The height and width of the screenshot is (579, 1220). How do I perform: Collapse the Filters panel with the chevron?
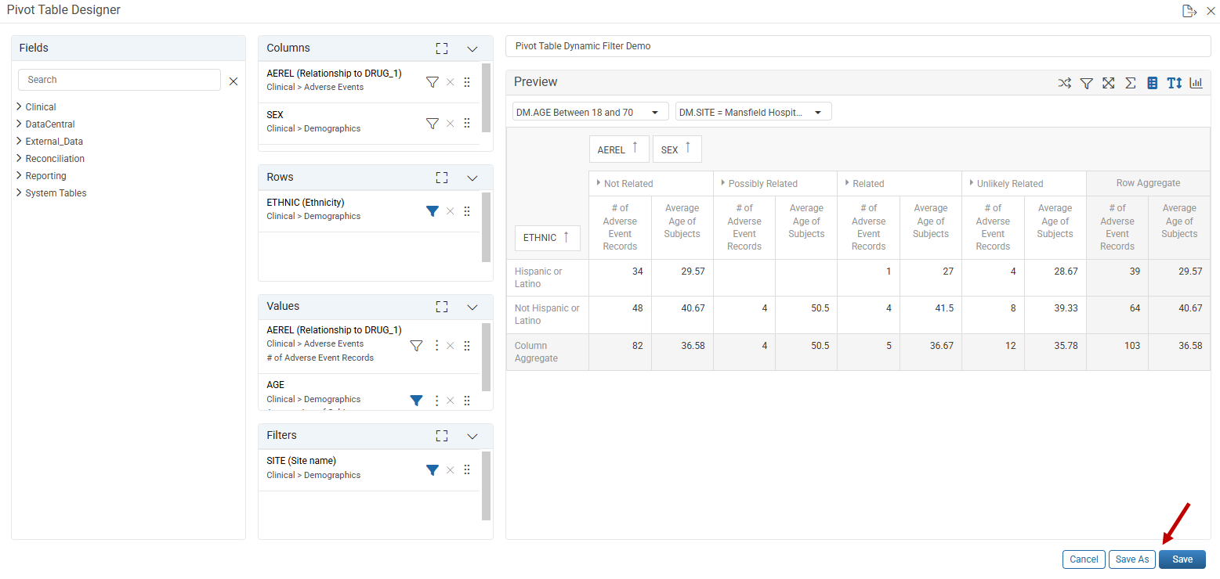pyautogui.click(x=472, y=436)
